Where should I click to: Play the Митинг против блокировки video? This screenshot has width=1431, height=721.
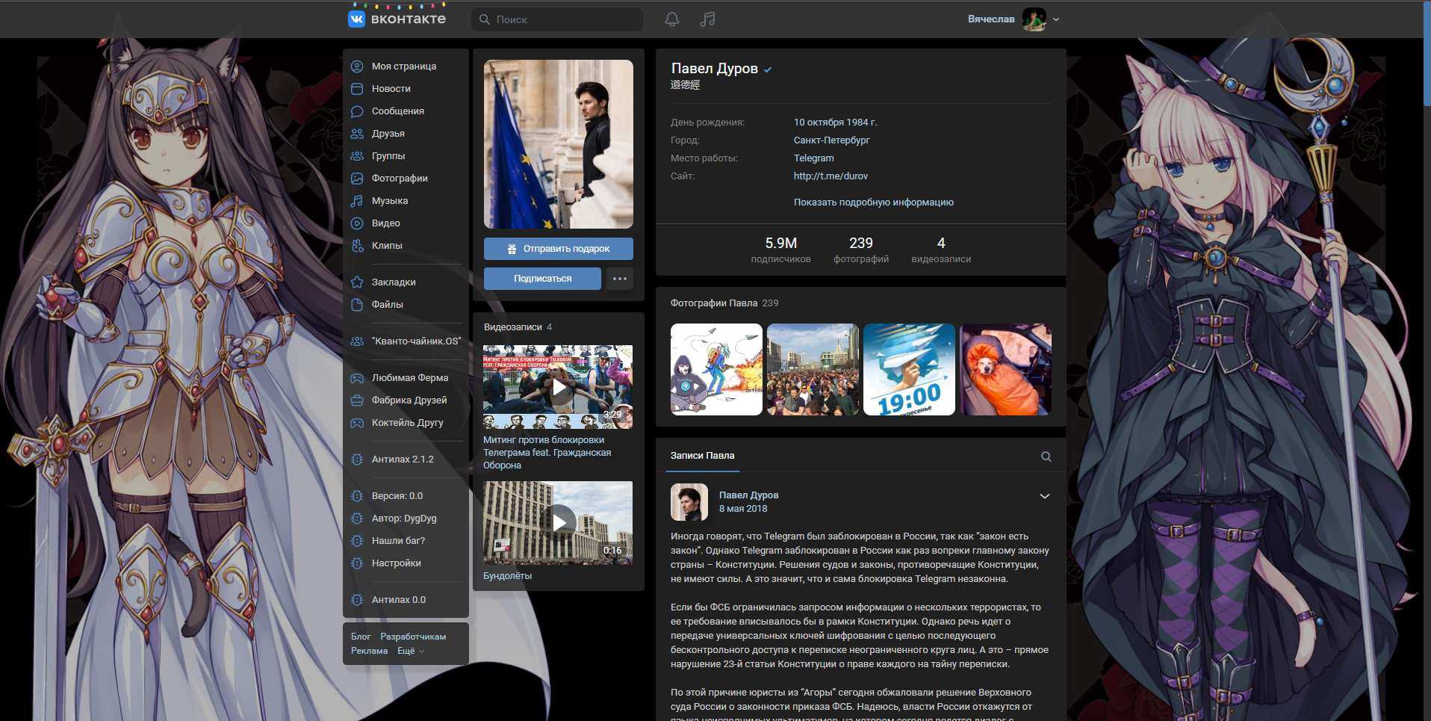tap(558, 387)
